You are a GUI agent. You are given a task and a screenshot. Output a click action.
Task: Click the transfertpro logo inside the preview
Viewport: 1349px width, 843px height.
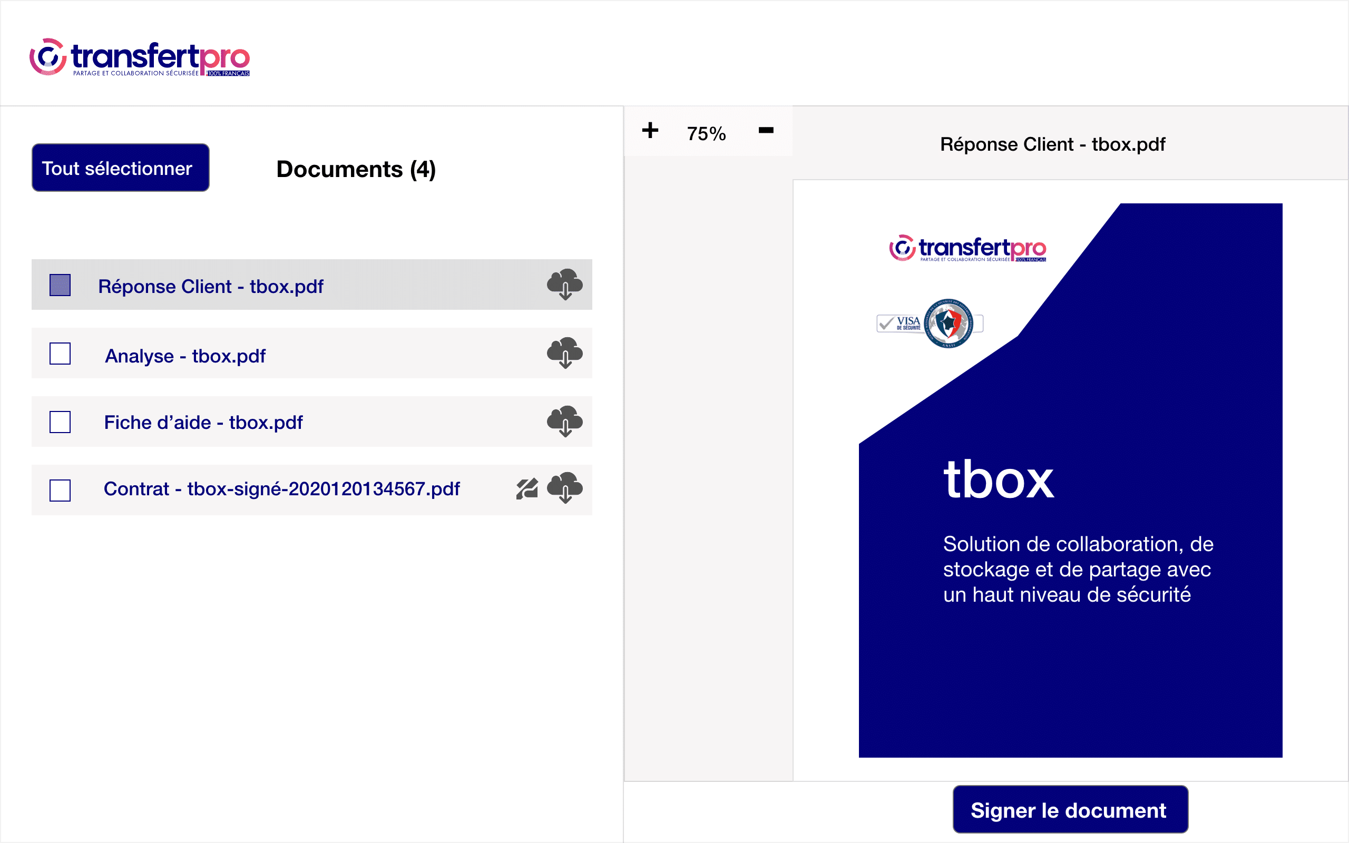click(x=967, y=248)
